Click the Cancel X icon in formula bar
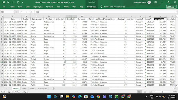Image resolution: width=178 pixels, height=100 pixels. [21, 12]
